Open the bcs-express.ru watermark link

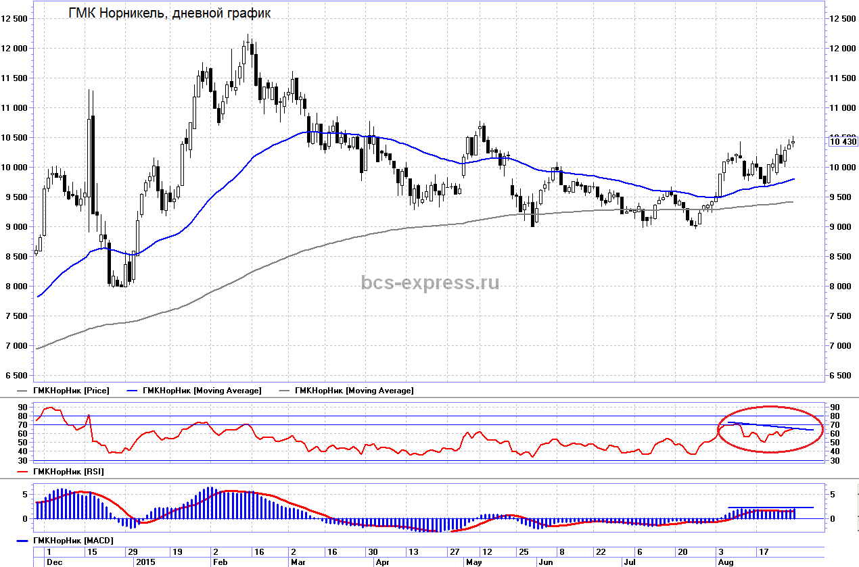coord(430,282)
